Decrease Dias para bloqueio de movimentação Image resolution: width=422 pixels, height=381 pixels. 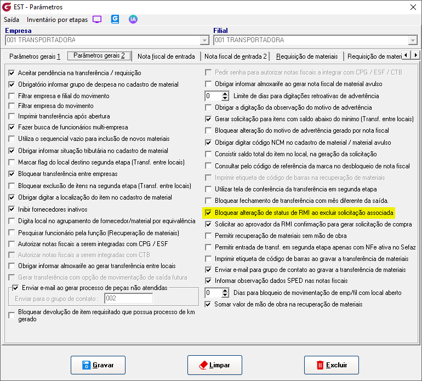[225, 295]
